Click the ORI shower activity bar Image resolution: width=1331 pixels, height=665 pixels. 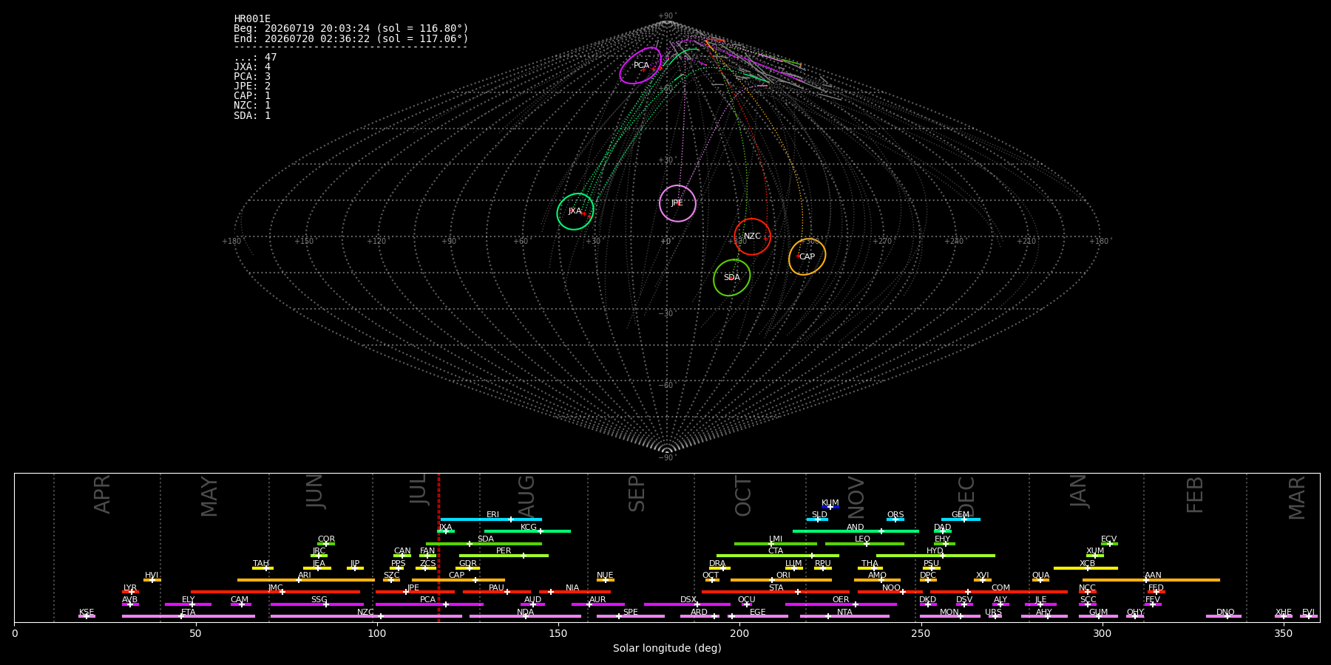[781, 580]
